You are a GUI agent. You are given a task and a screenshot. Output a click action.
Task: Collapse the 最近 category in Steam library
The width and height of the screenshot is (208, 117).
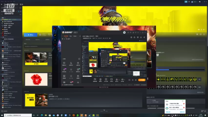1,18
